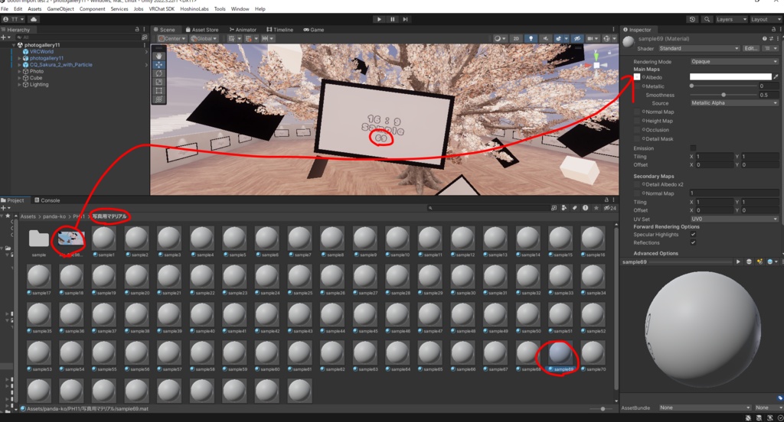This screenshot has width=784, height=422.
Task: Click Assets in project breadcrumb
Action: (x=28, y=216)
